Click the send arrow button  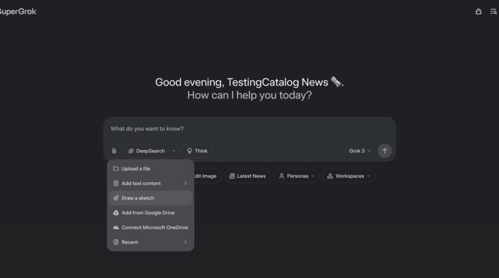point(385,151)
